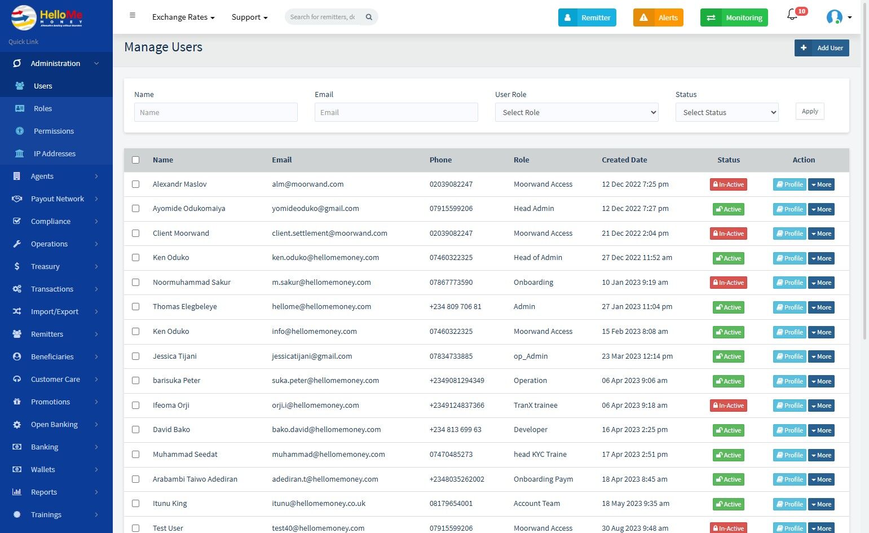Click the search magnifier icon
The image size is (869, 533).
[x=369, y=17]
